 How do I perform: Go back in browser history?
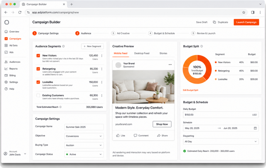pyautogui.click(x=6, y=12)
